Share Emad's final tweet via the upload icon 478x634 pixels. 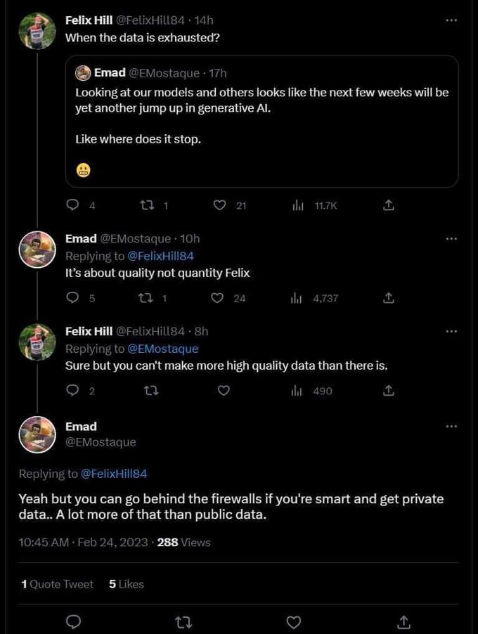pos(403,622)
